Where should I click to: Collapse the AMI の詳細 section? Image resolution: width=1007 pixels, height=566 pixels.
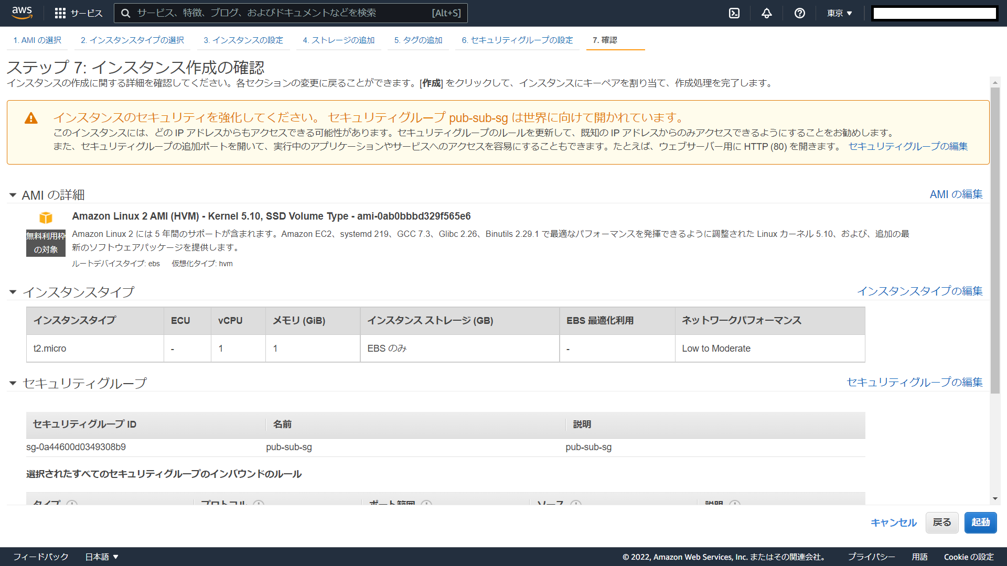coord(13,195)
